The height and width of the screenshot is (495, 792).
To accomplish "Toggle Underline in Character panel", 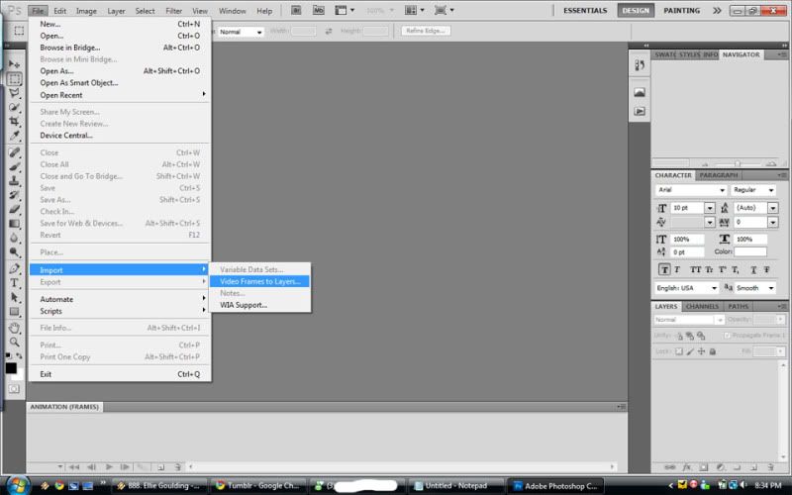I will 753,269.
